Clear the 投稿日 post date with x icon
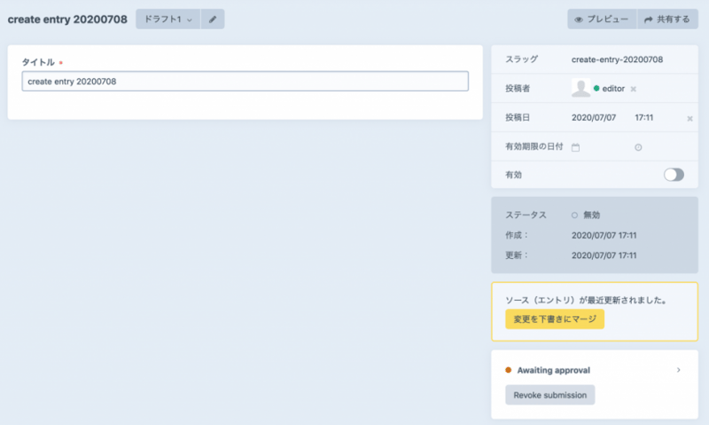This screenshot has width=709, height=425. 690,118
